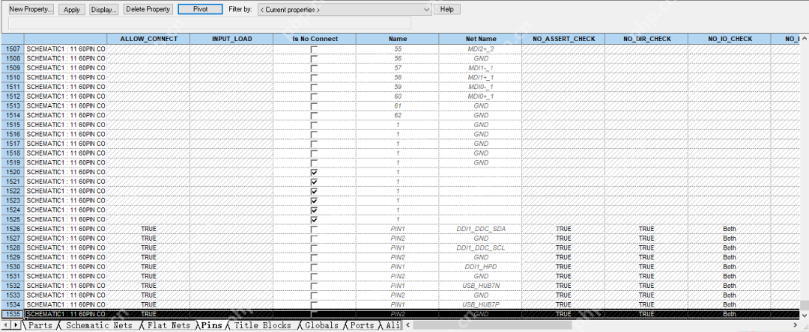
Task: Click the New Property button
Action: [x=31, y=10]
